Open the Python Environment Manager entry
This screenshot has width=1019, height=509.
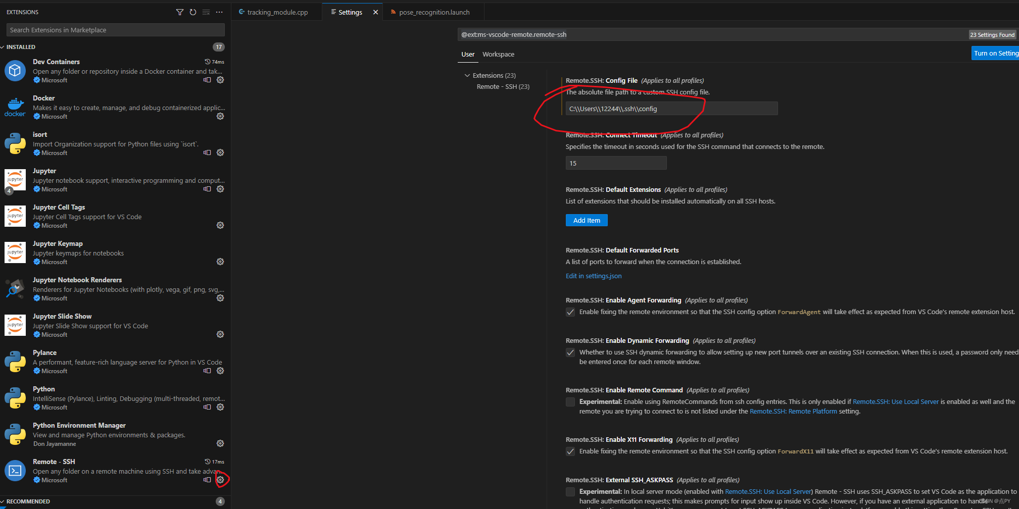point(115,434)
